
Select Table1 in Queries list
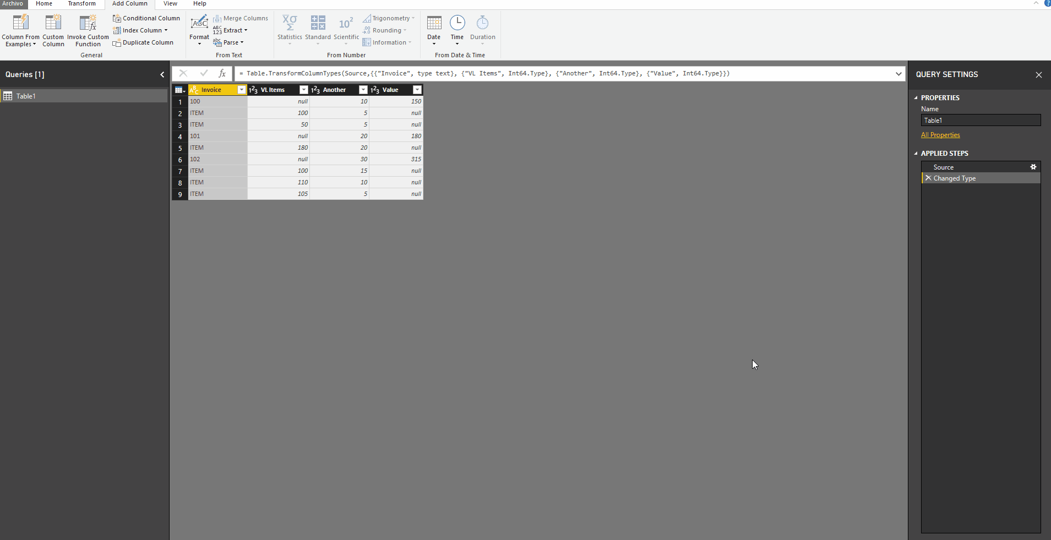pos(84,96)
